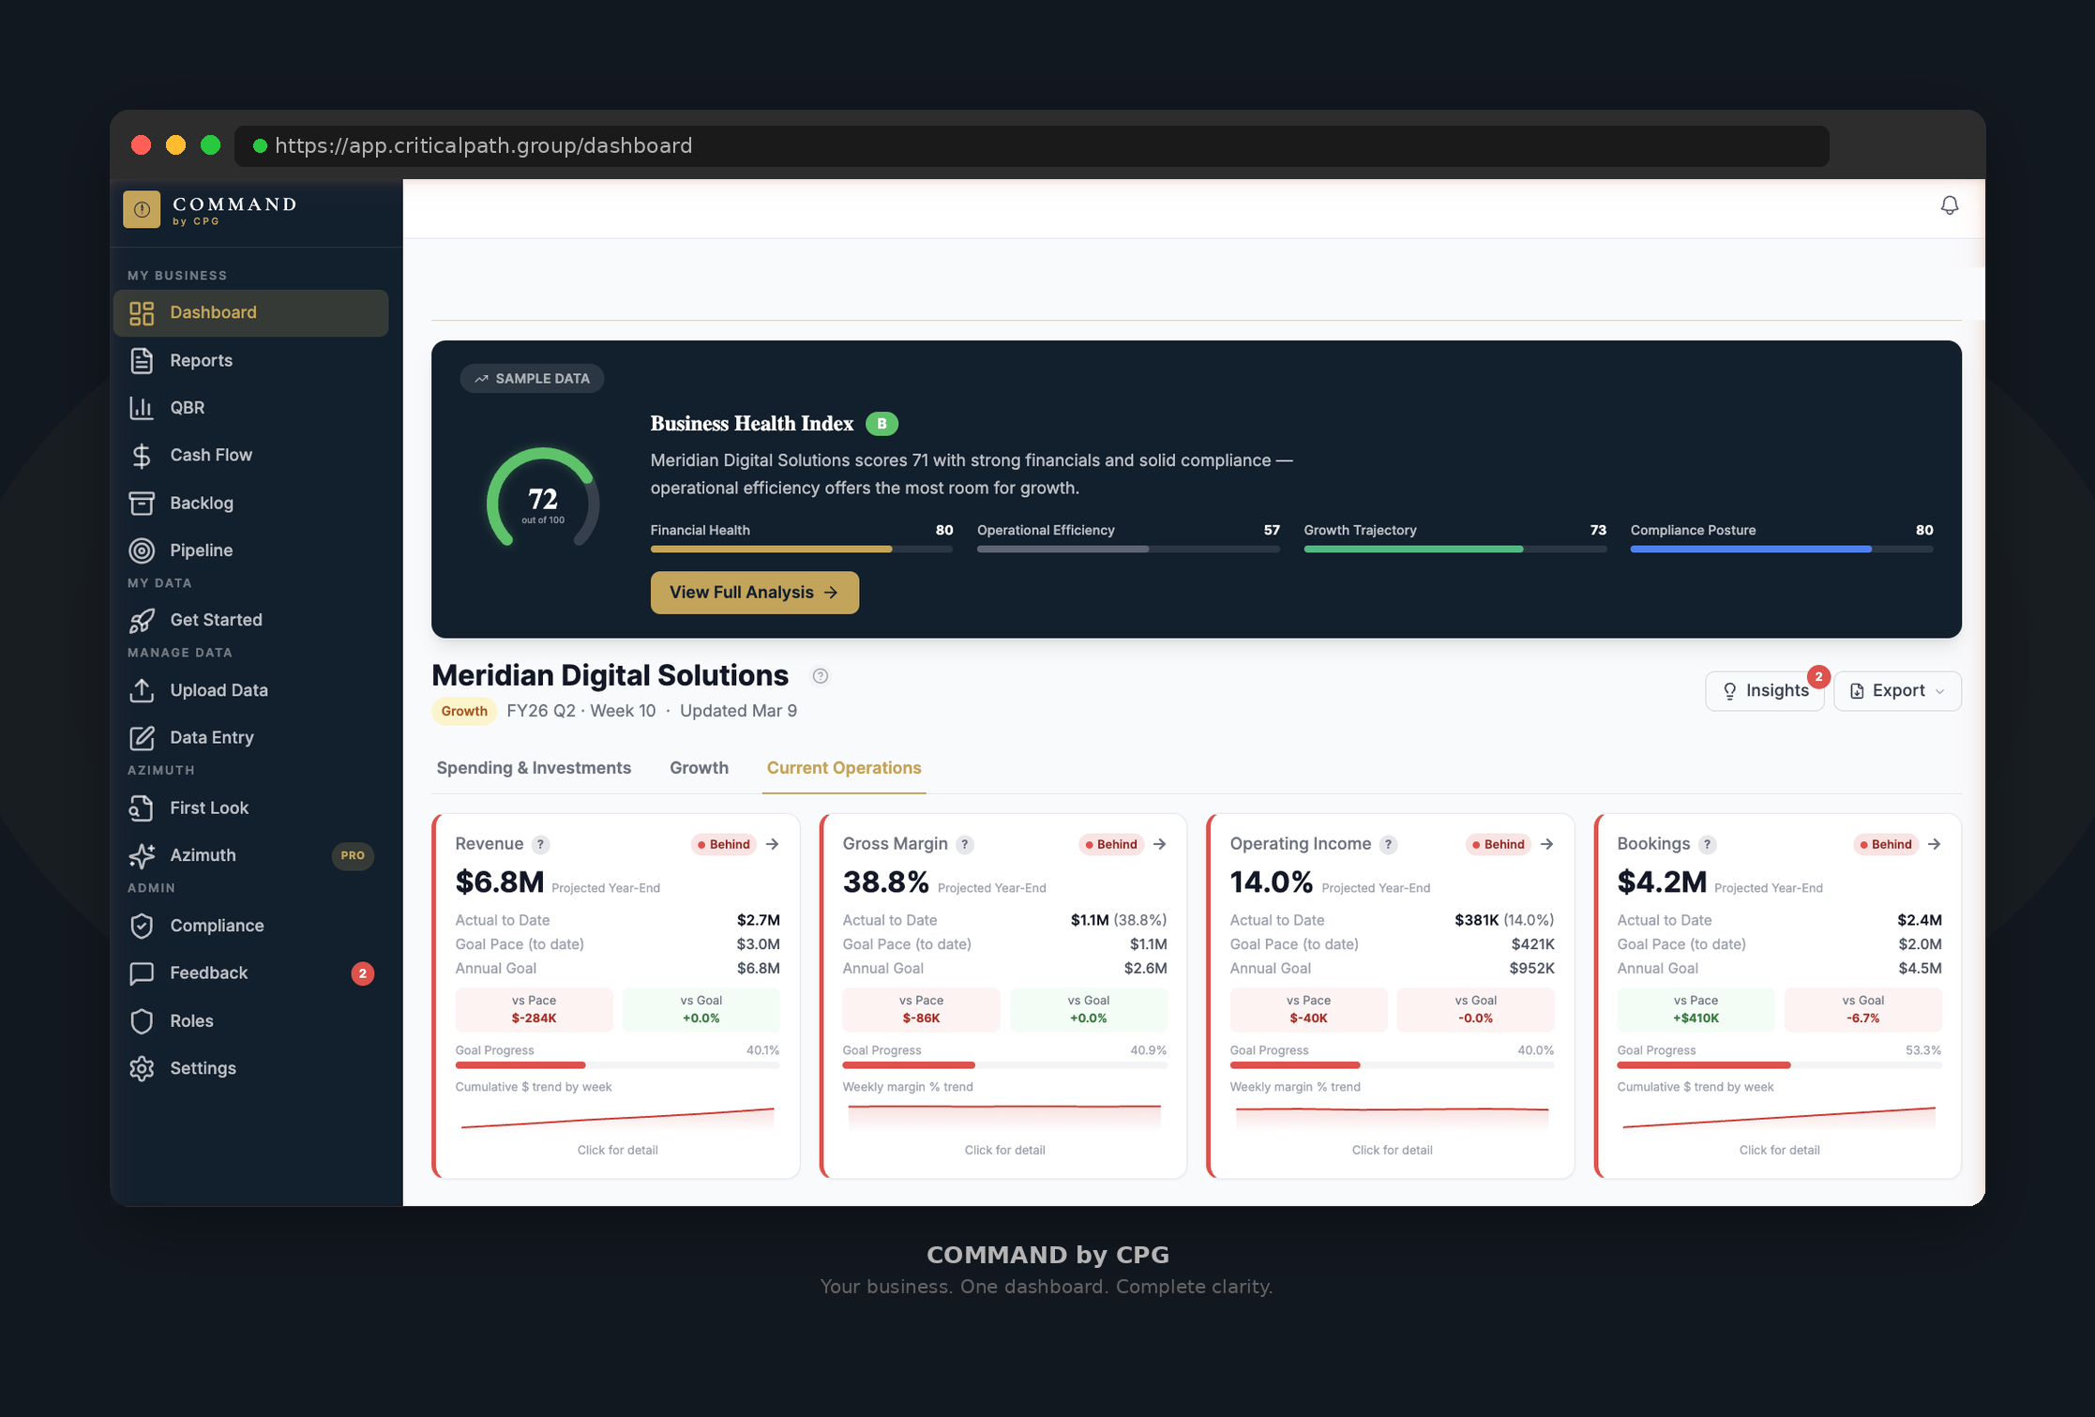Viewport: 2095px width, 1417px height.
Task: Open the Pipeline menu item
Action: [x=251, y=550]
